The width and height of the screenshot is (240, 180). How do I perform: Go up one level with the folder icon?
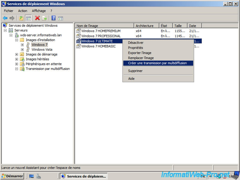click(x=21, y=18)
